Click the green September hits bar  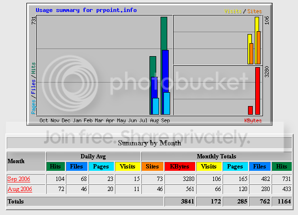tap(164, 33)
